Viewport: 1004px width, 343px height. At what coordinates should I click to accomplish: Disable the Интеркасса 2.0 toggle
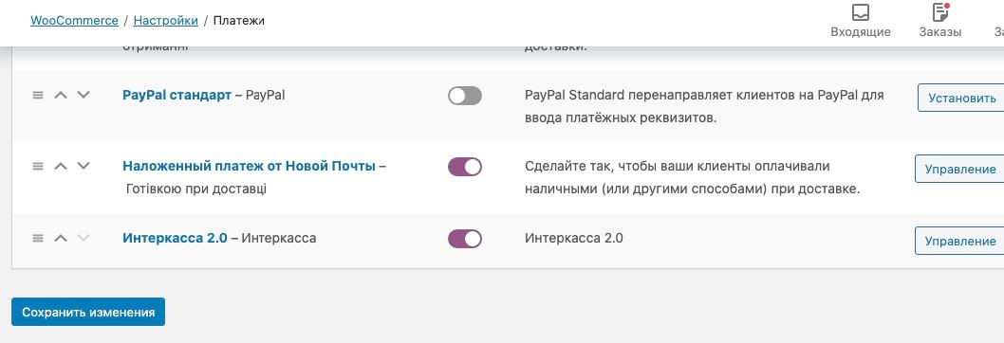[465, 239]
